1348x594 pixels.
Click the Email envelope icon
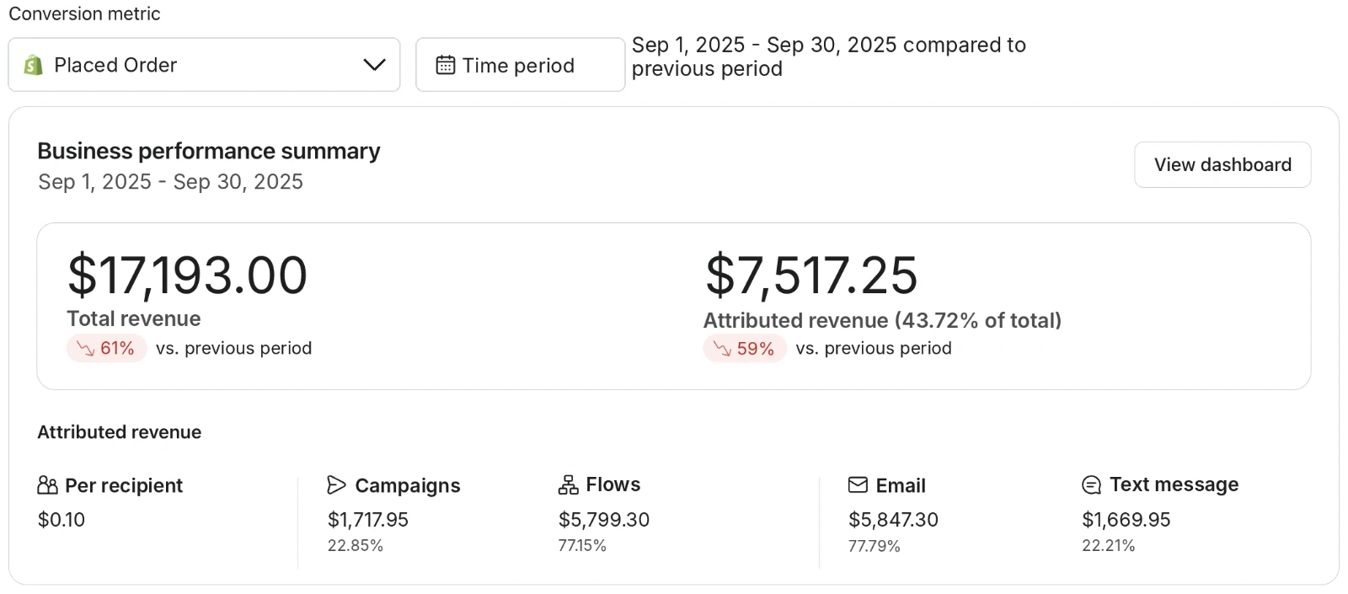(x=858, y=484)
